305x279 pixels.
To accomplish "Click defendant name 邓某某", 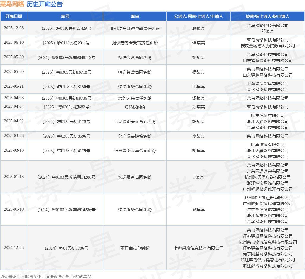I will coord(268,31).
